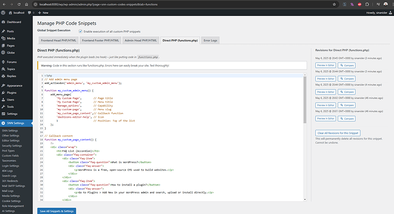Preview in Editor the 20:45 revision
394x214 pixels.
(x=325, y=65)
